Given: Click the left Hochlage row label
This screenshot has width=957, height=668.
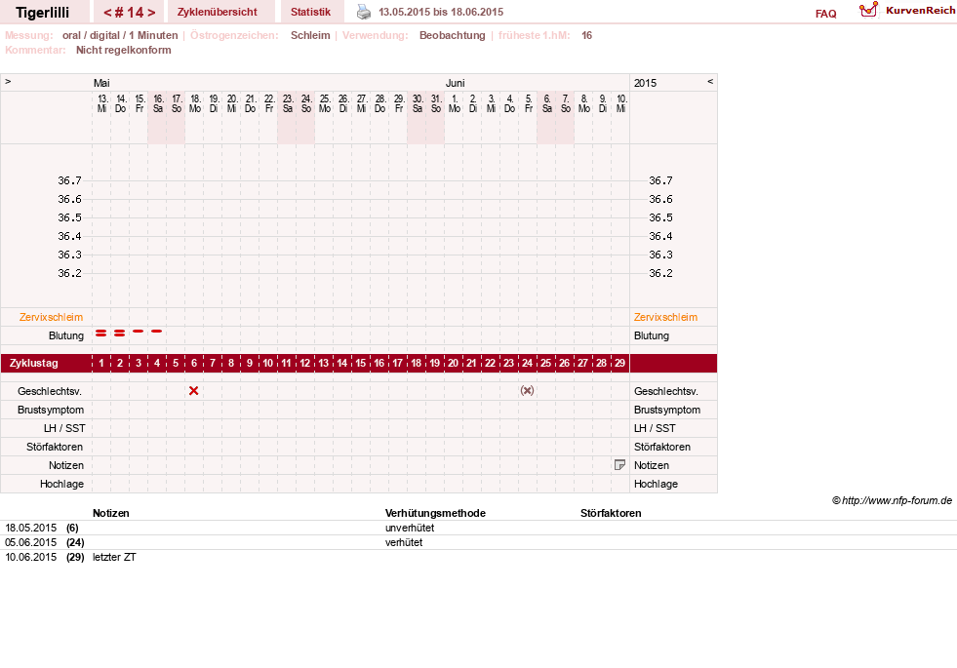Looking at the screenshot, I should (61, 484).
